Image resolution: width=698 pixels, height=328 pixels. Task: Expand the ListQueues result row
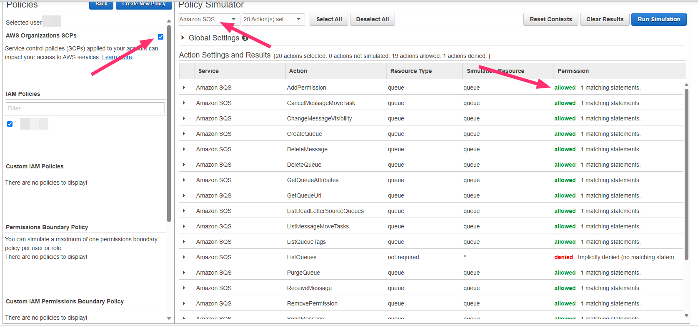tap(184, 257)
